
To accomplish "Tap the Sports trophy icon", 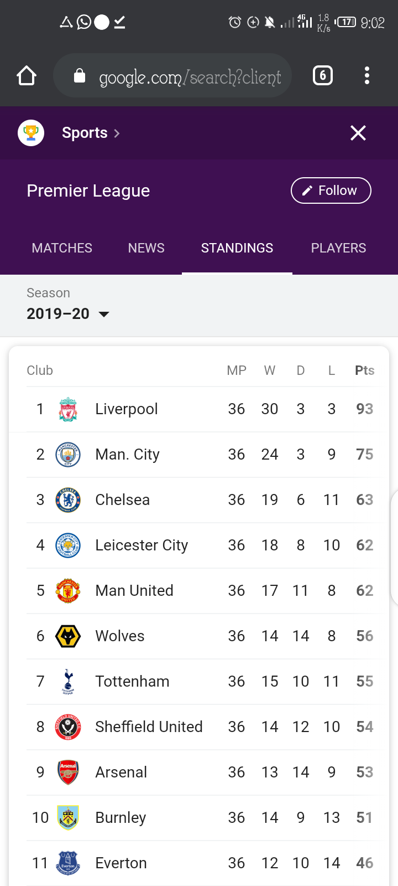I will pyautogui.click(x=31, y=133).
